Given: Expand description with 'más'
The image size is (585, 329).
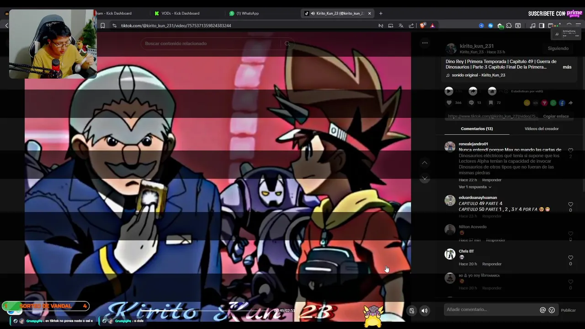Looking at the screenshot, I should coord(567,67).
